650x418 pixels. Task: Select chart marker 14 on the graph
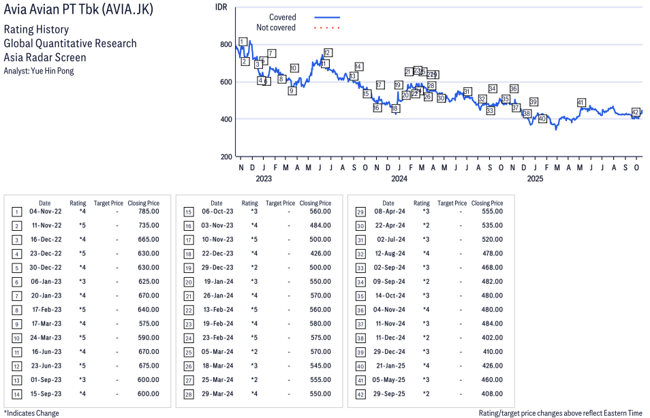(x=358, y=67)
